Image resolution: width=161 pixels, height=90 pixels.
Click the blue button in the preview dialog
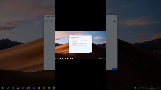click(91, 52)
